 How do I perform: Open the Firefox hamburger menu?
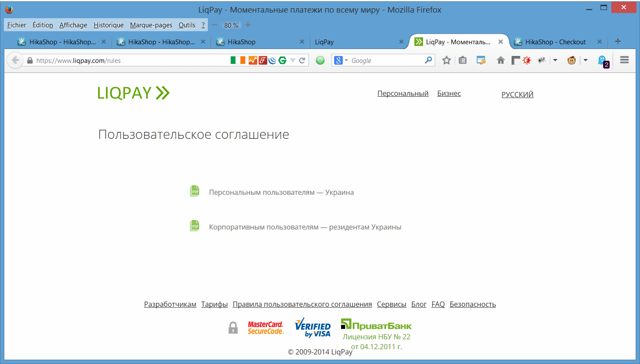[x=624, y=60]
